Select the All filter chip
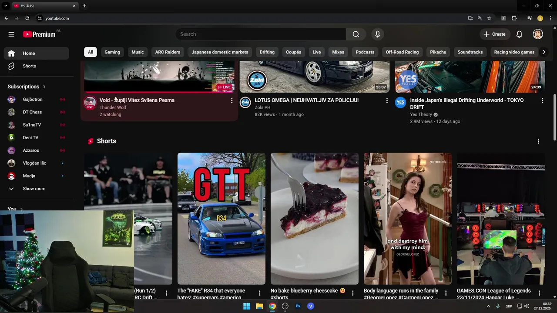Image resolution: width=557 pixels, height=313 pixels. [x=91, y=52]
